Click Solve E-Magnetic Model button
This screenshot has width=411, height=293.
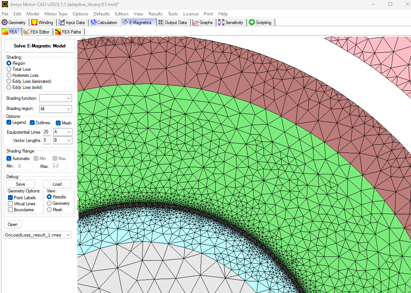click(x=40, y=46)
